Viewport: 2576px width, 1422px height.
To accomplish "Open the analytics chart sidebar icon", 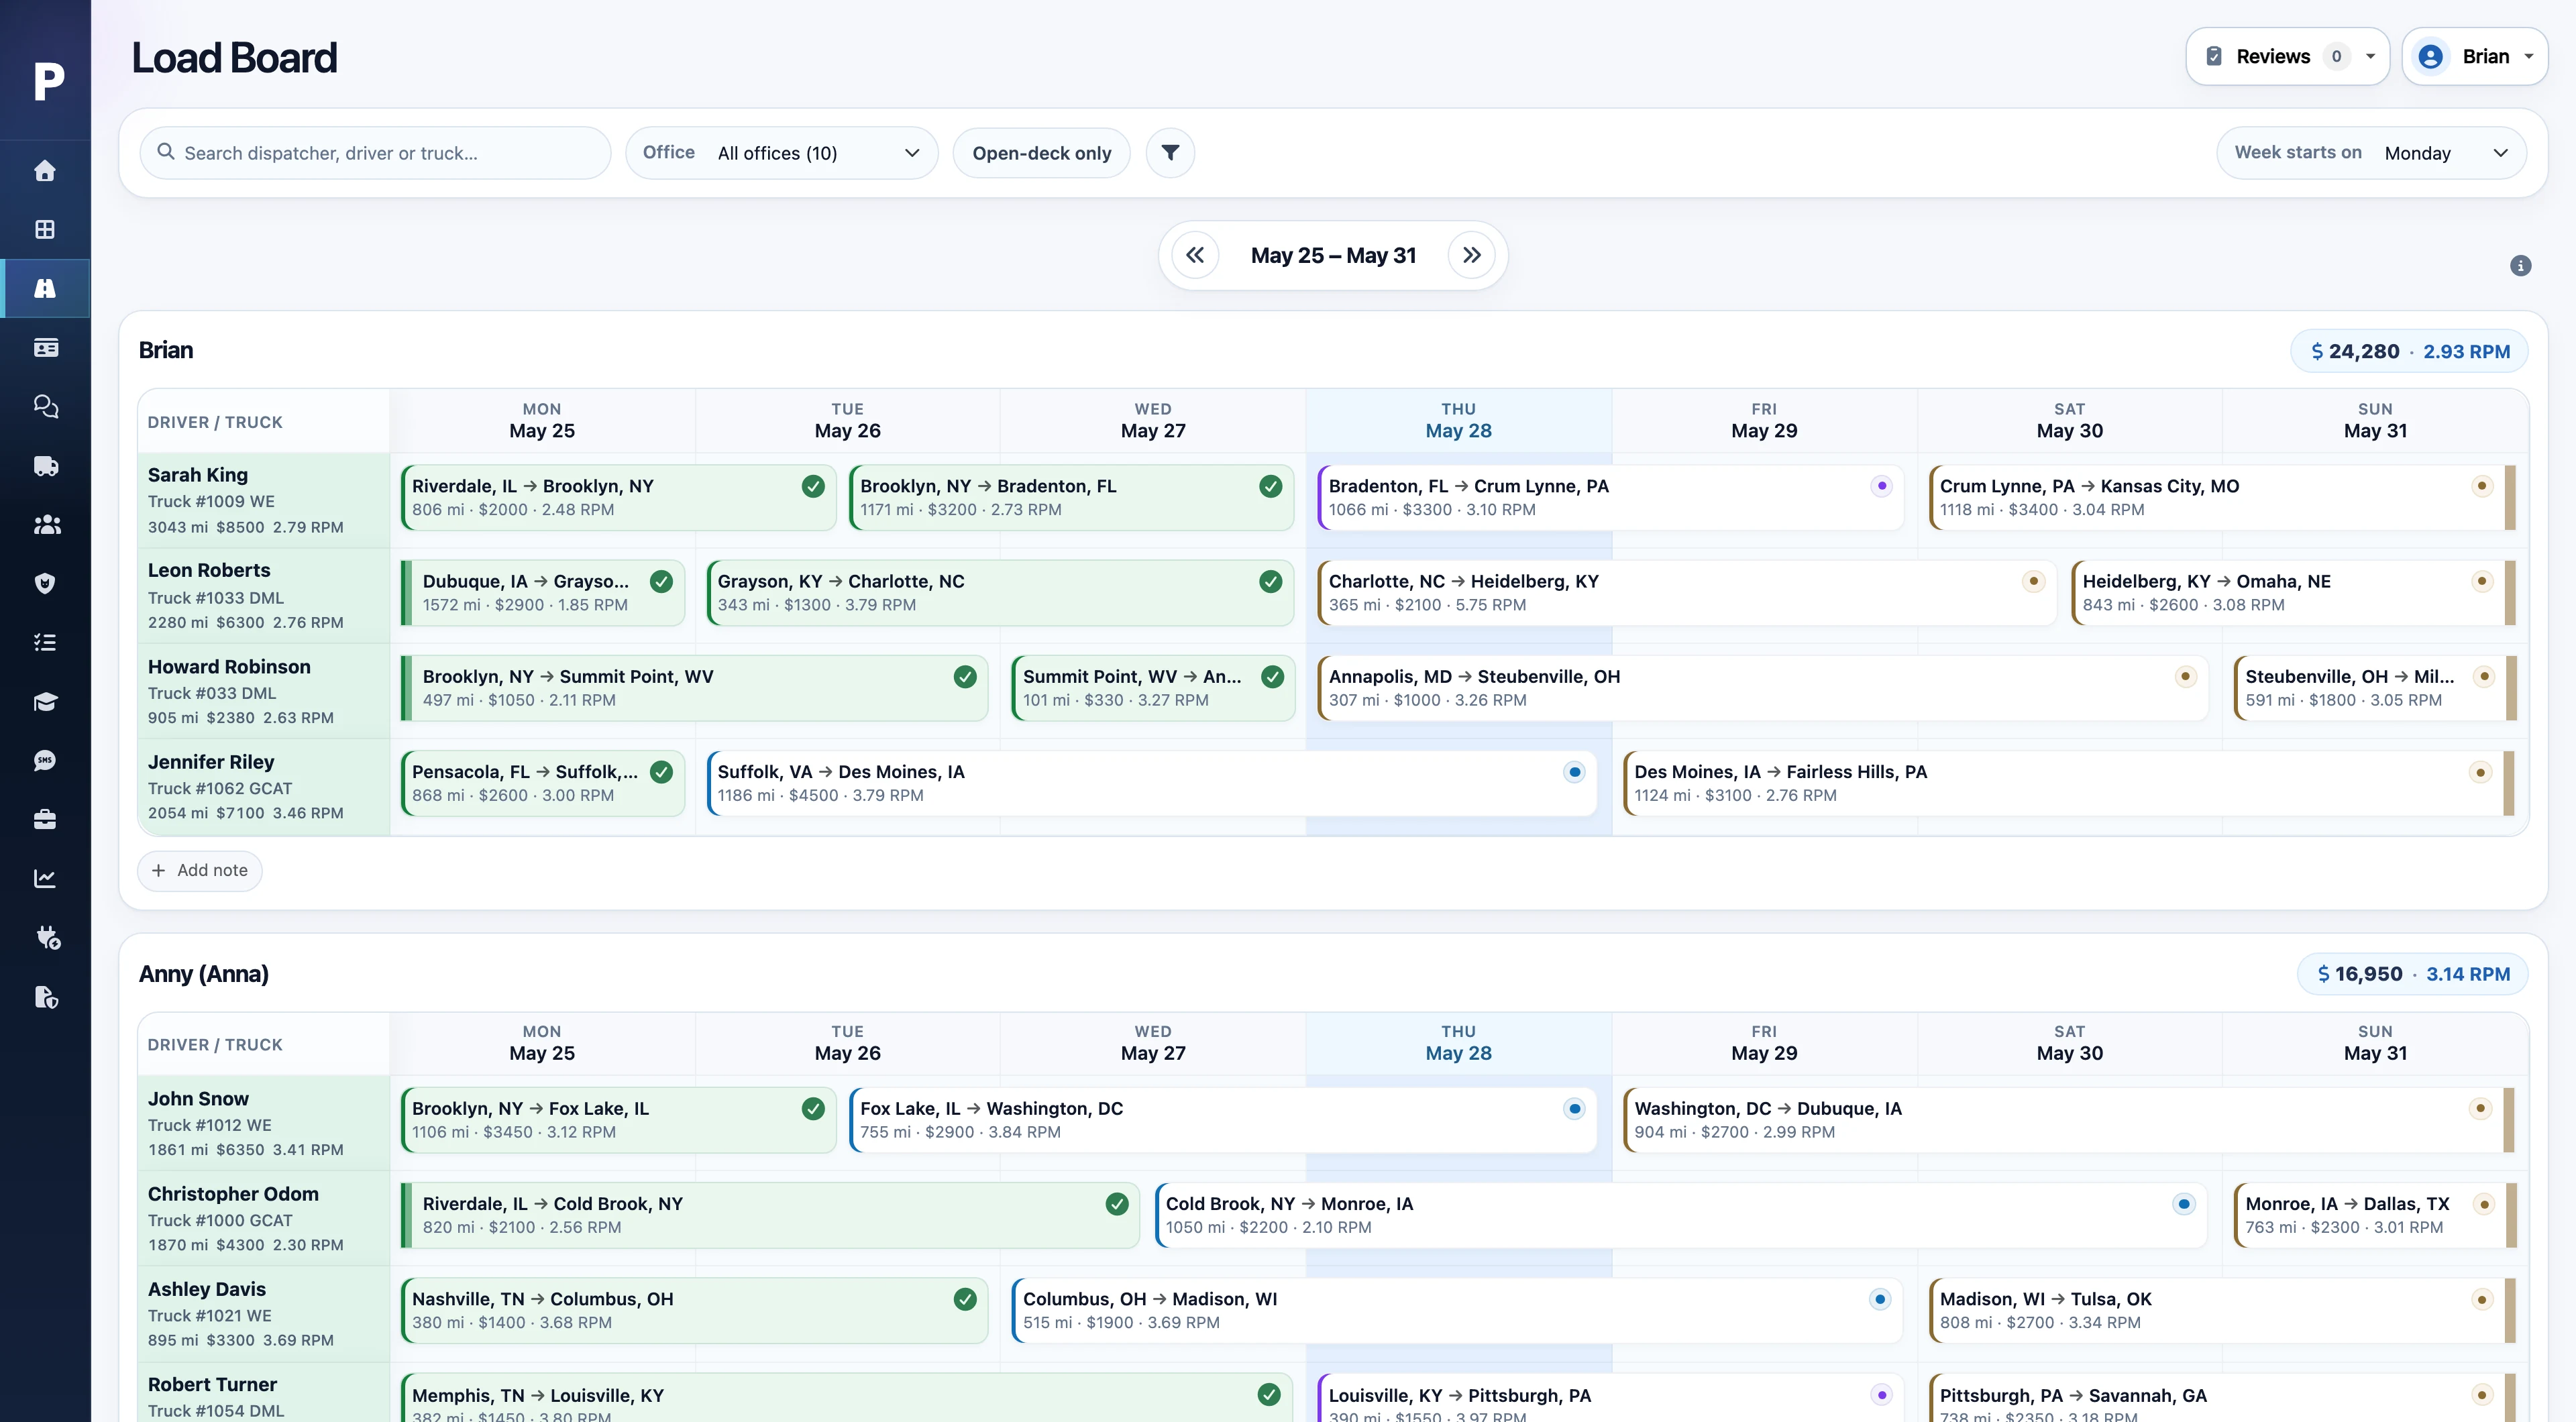I will (45, 879).
